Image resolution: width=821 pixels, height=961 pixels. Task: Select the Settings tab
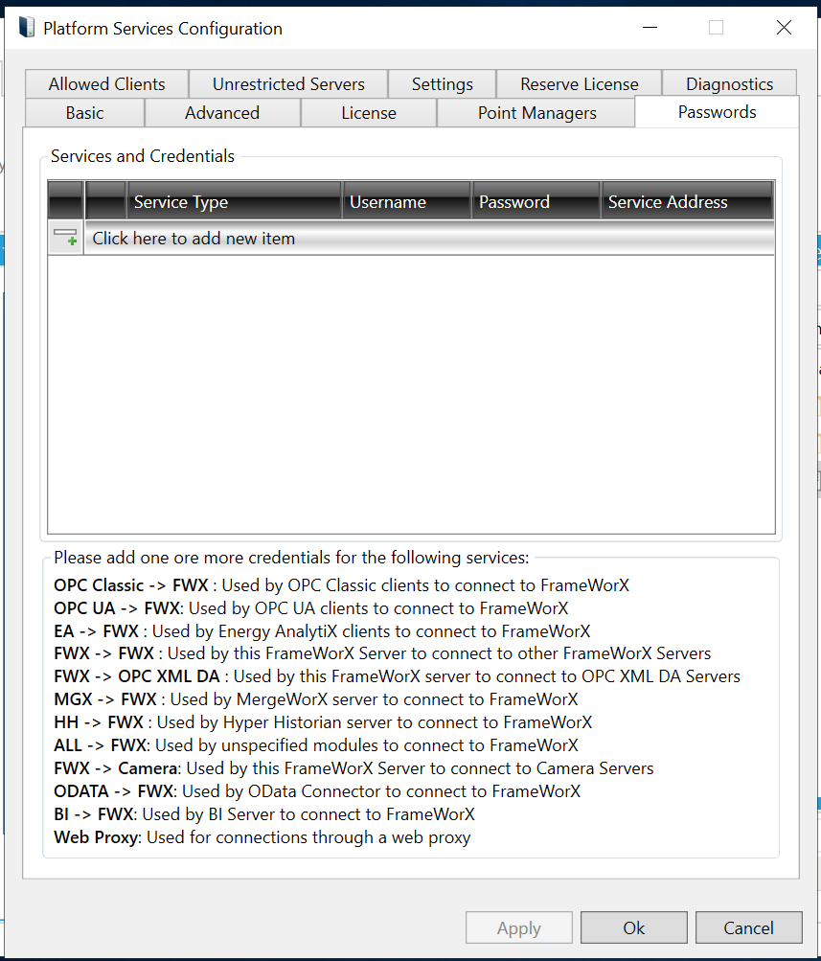[x=443, y=84]
